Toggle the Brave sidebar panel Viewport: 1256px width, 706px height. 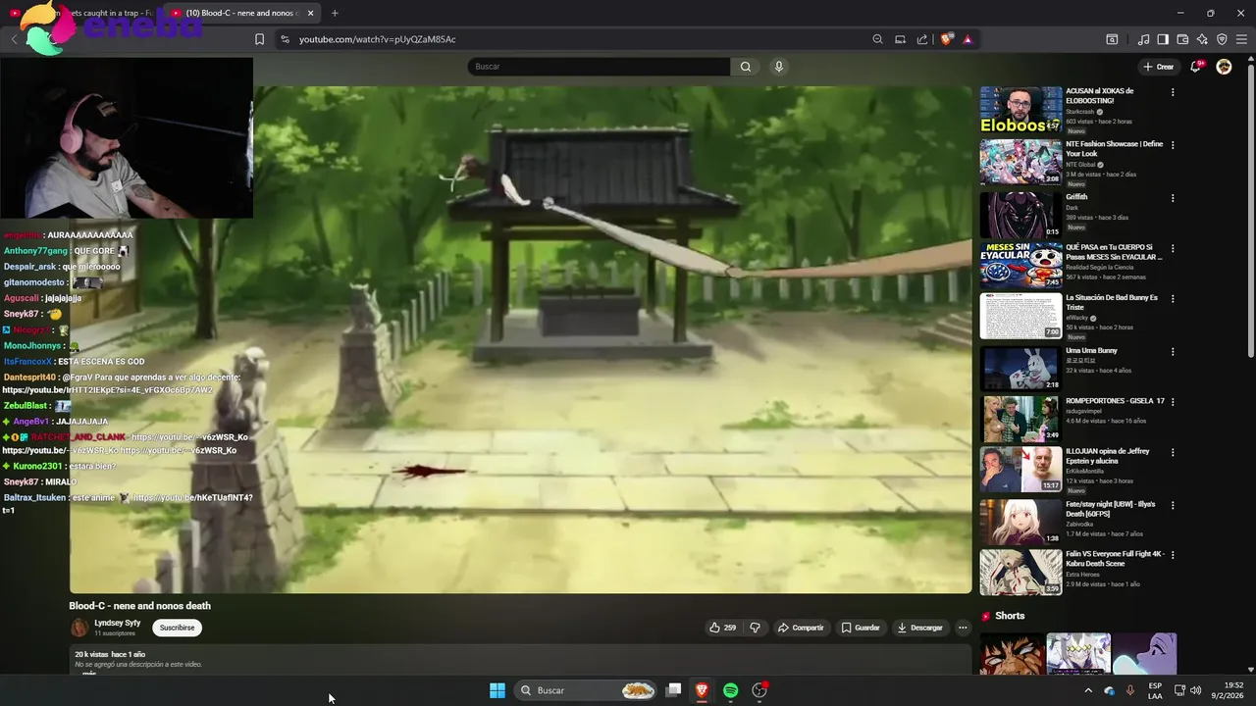click(x=1163, y=39)
